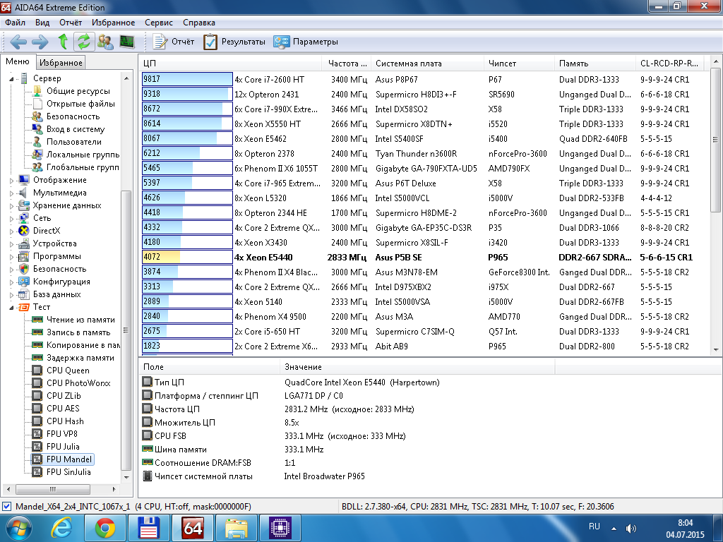Image resolution: width=723 pixels, height=542 pixels.
Task: Select the FPU SinJulia benchmark
Action: tap(68, 472)
